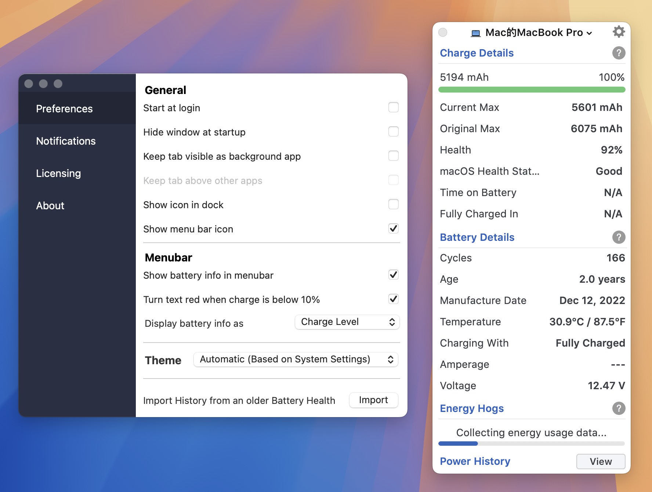Open the Charge Level display dropdown
The height and width of the screenshot is (492, 652).
[x=347, y=322]
